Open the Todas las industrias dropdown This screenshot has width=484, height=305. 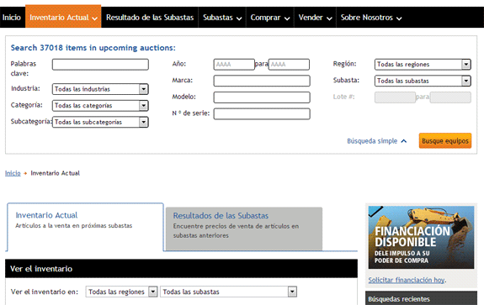pos(100,89)
